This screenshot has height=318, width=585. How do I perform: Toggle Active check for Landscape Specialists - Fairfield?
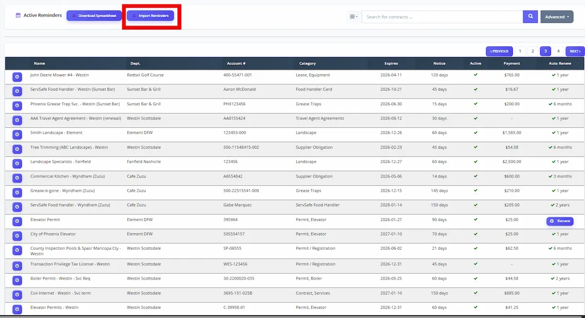pos(475,161)
